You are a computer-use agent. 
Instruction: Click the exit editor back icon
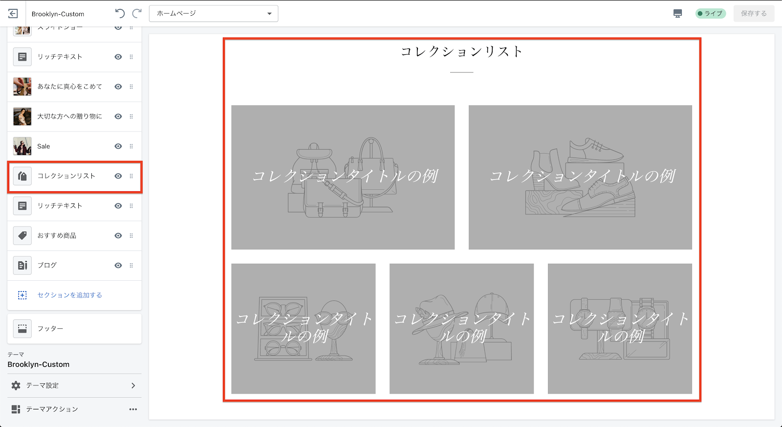click(13, 14)
